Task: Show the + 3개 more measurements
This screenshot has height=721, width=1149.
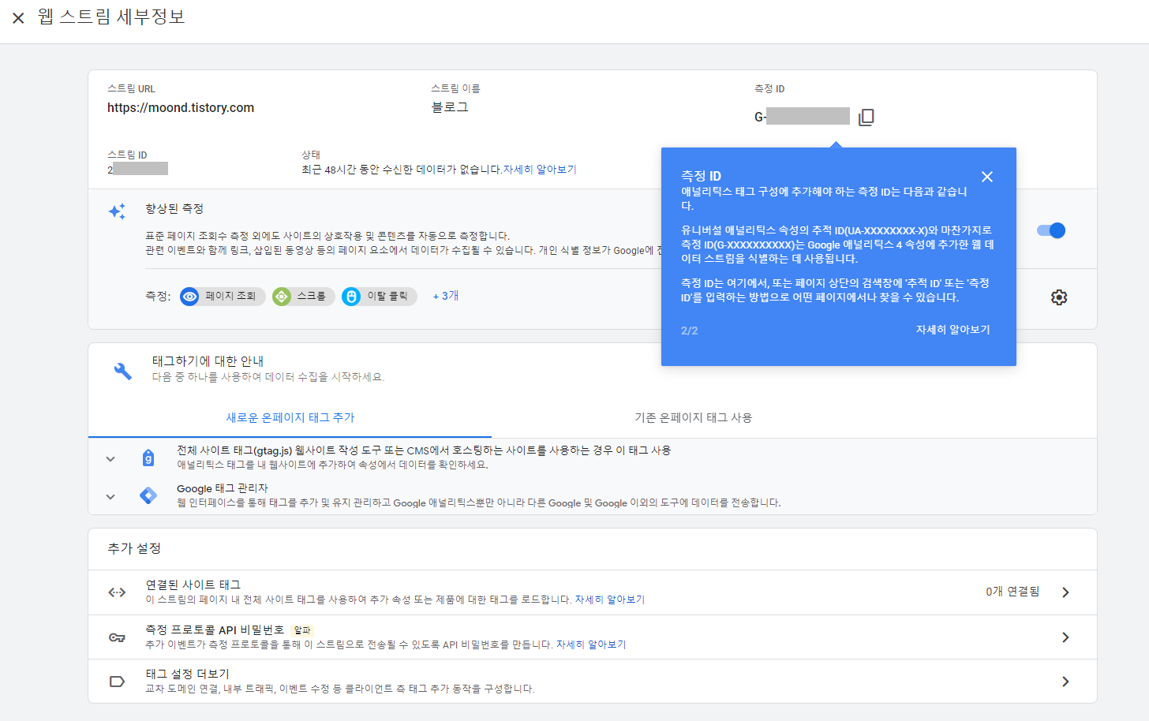Action: (446, 296)
